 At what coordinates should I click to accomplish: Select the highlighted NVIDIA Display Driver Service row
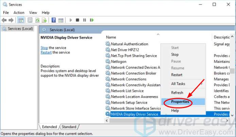(168, 114)
